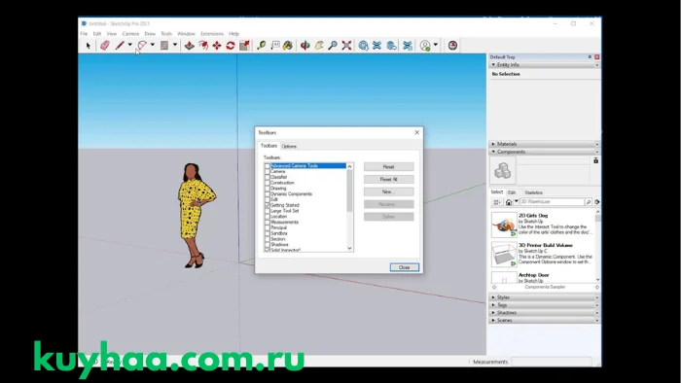Open Extension Manager from the toolbar
This screenshot has width=681, height=383.
pos(408,46)
